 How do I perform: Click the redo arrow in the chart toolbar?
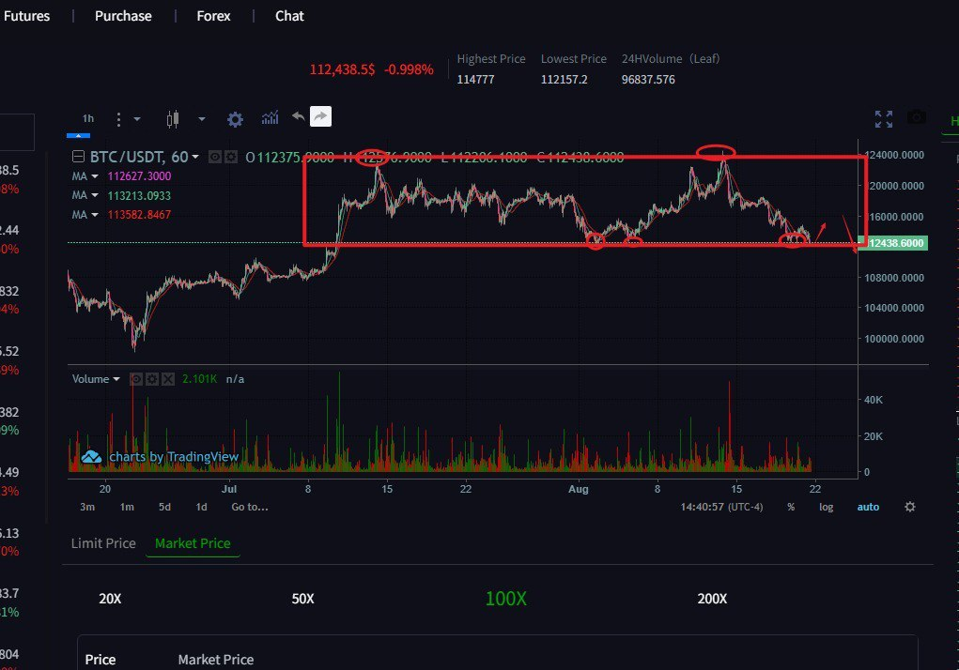pyautogui.click(x=320, y=117)
